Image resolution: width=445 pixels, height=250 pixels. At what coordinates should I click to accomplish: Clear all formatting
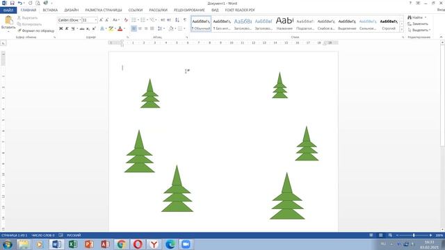click(126, 20)
